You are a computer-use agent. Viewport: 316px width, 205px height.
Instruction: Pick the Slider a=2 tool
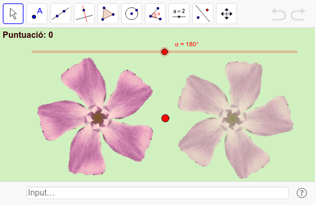tap(179, 14)
